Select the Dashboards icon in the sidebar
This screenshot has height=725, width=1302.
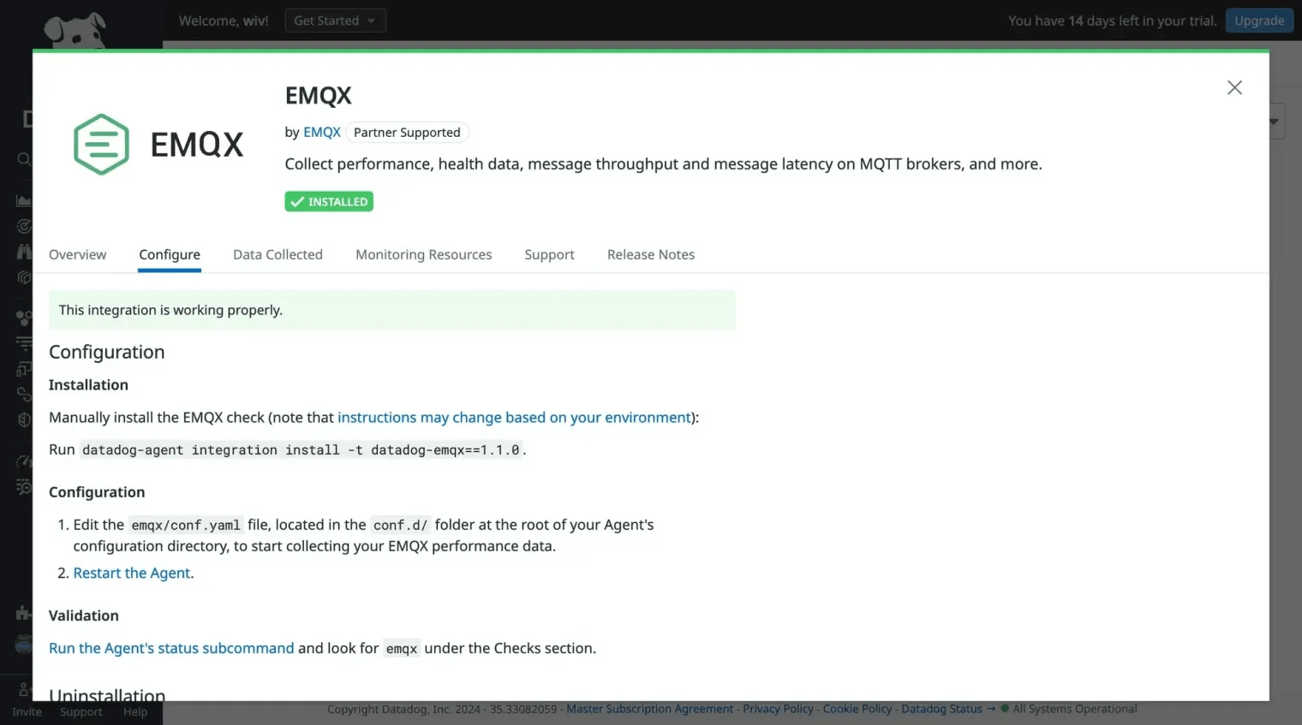tap(24, 199)
